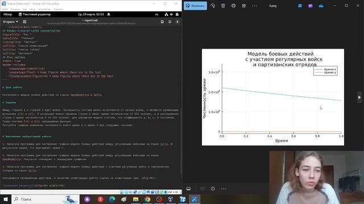Open the Photos app icon on taskbar

[x=195, y=199]
